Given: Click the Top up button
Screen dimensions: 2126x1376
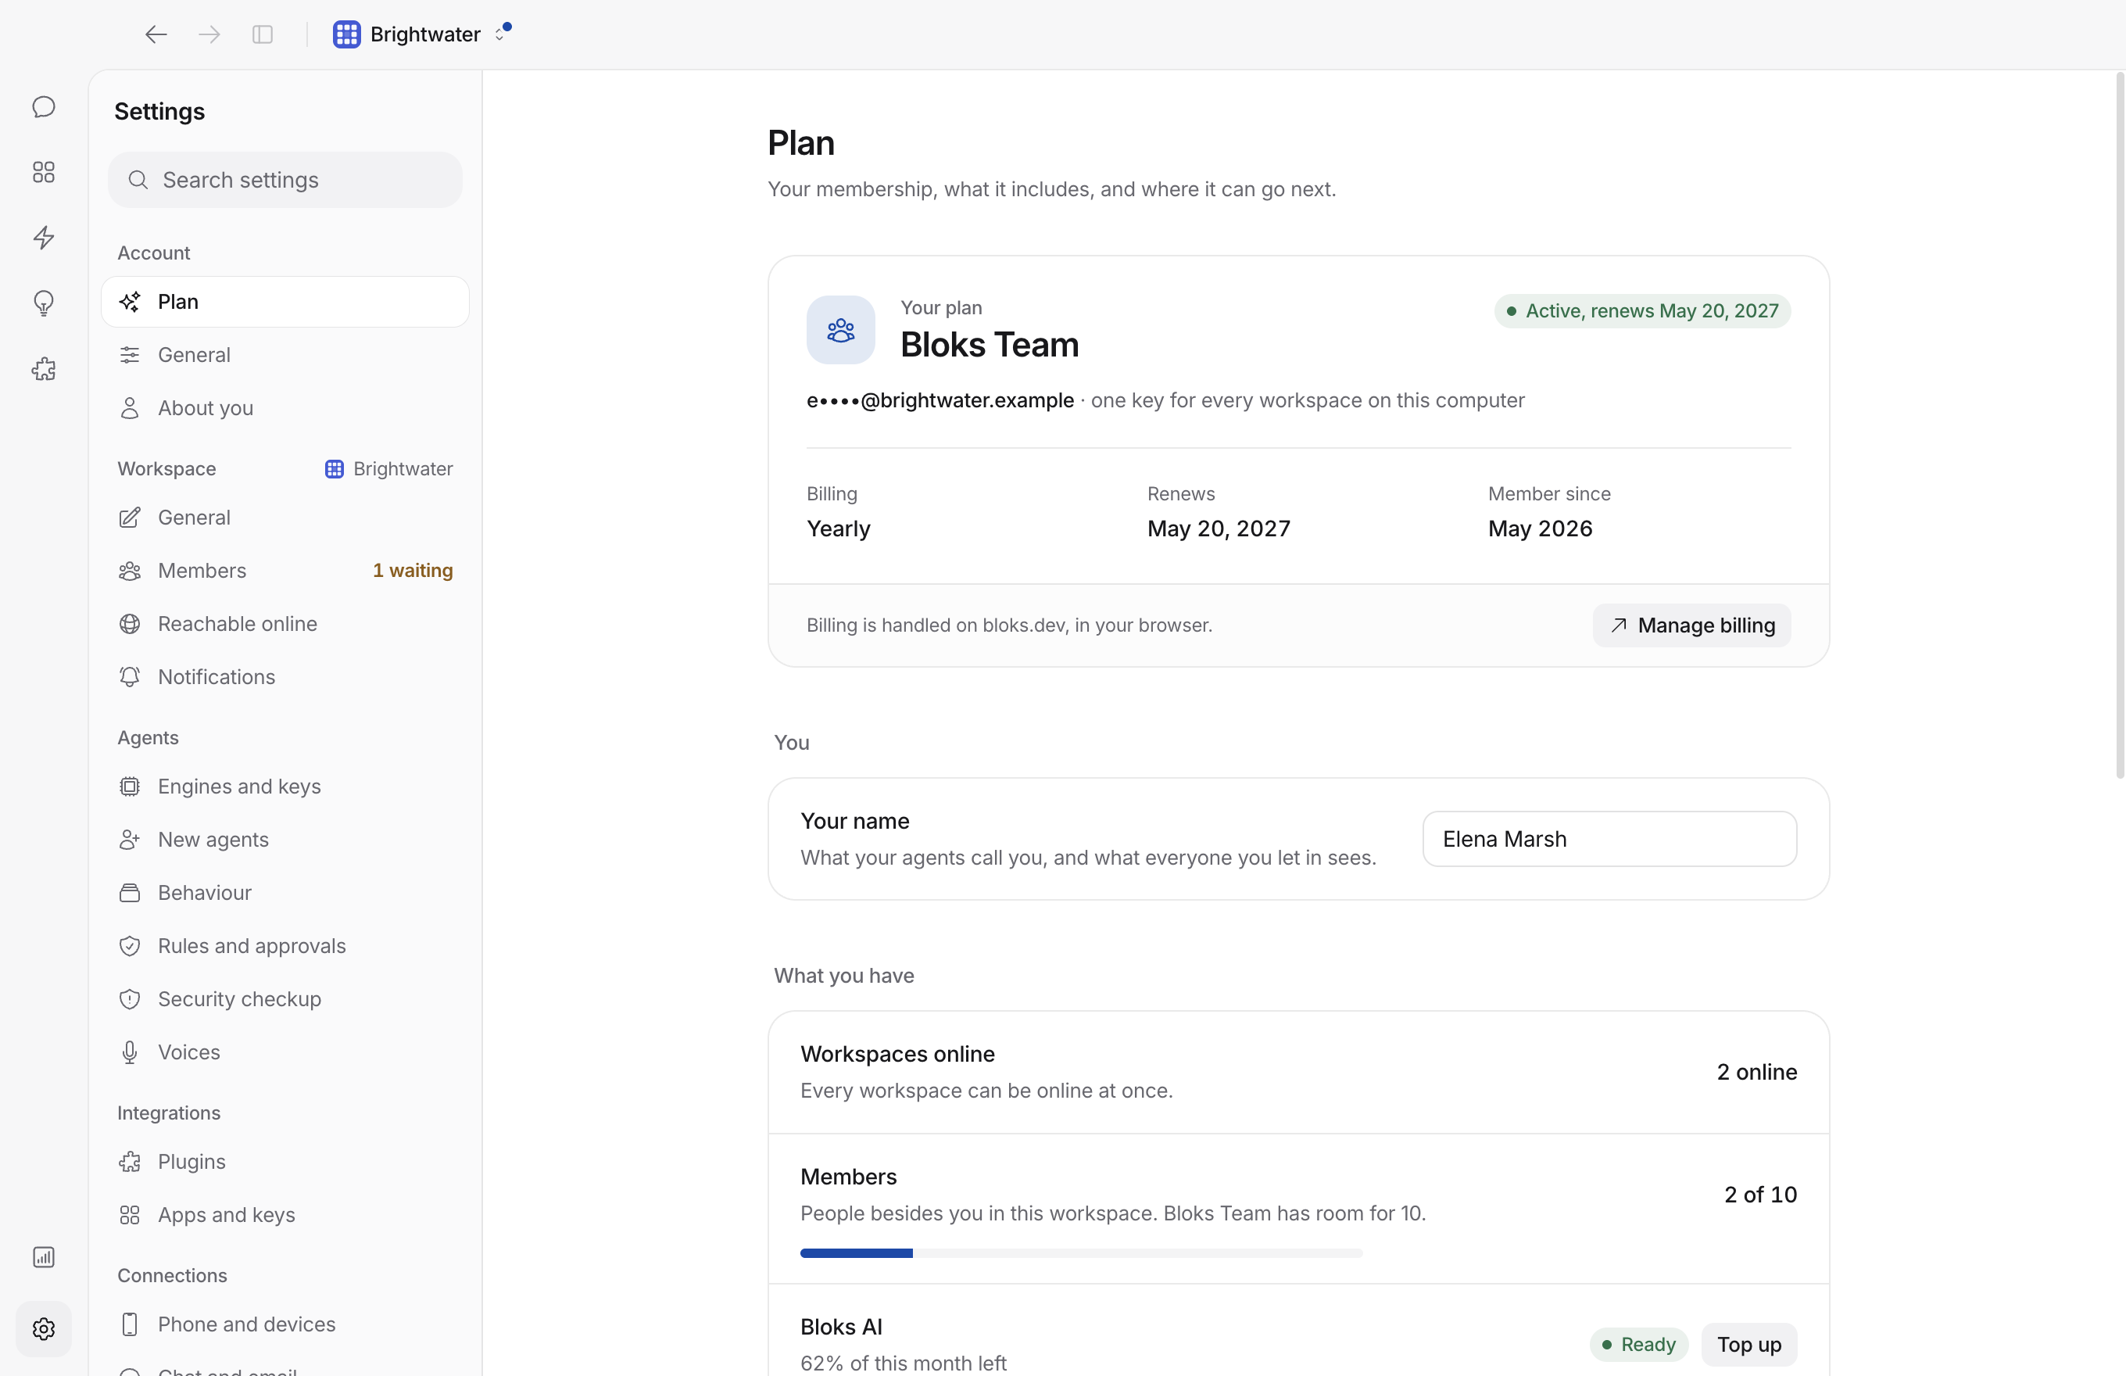Looking at the screenshot, I should pos(1748,1345).
